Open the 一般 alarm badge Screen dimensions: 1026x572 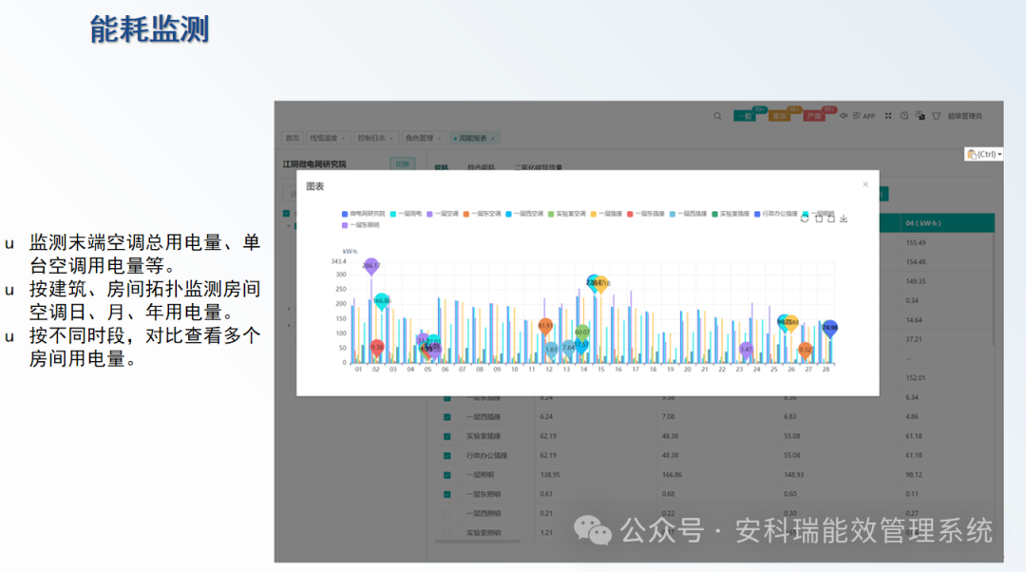pos(746,116)
